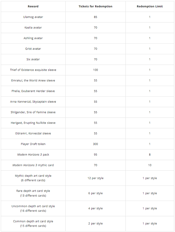Viewport: 175px width, 232px height.
Task: Click Herigast, Erupting Nullkite sleeve
Action: point(33,123)
